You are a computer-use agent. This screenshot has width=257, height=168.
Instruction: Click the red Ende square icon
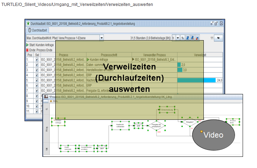[27, 50]
